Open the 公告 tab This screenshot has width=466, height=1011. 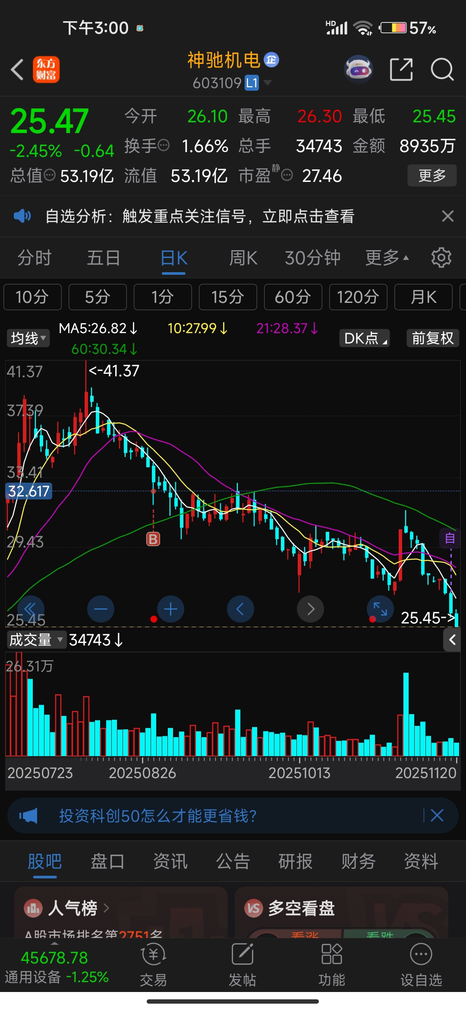pos(233,862)
